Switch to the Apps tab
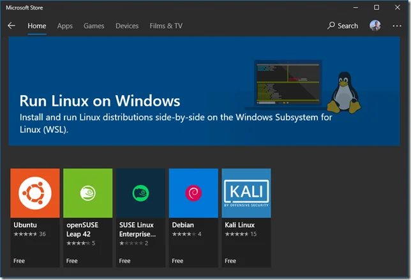The height and width of the screenshot is (280, 411). point(65,26)
